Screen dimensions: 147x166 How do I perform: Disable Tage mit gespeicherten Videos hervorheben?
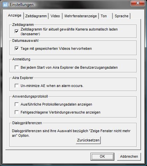(17, 48)
